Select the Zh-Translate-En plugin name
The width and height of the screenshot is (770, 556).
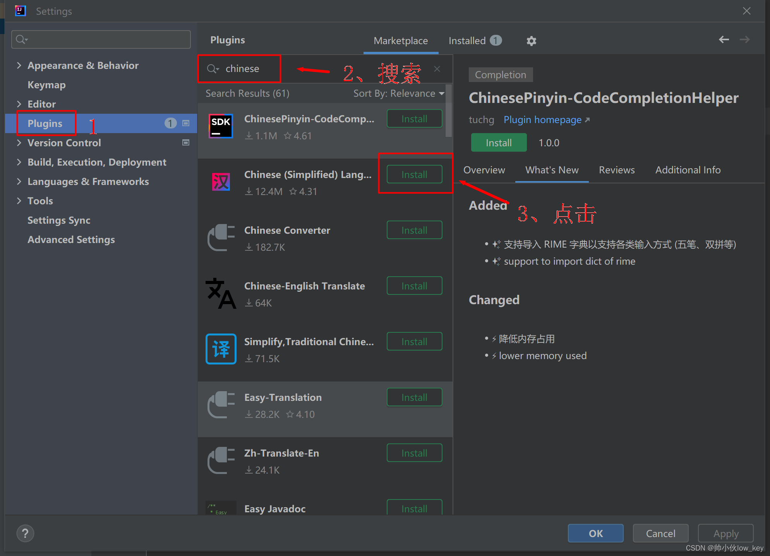tap(281, 453)
